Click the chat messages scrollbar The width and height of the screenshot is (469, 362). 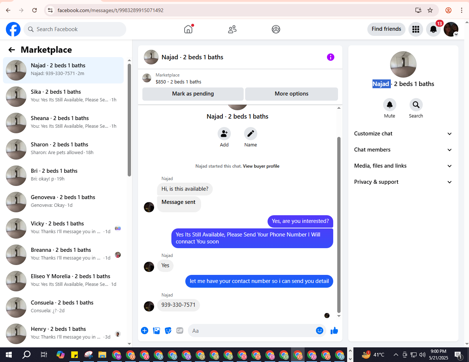tap(339, 225)
